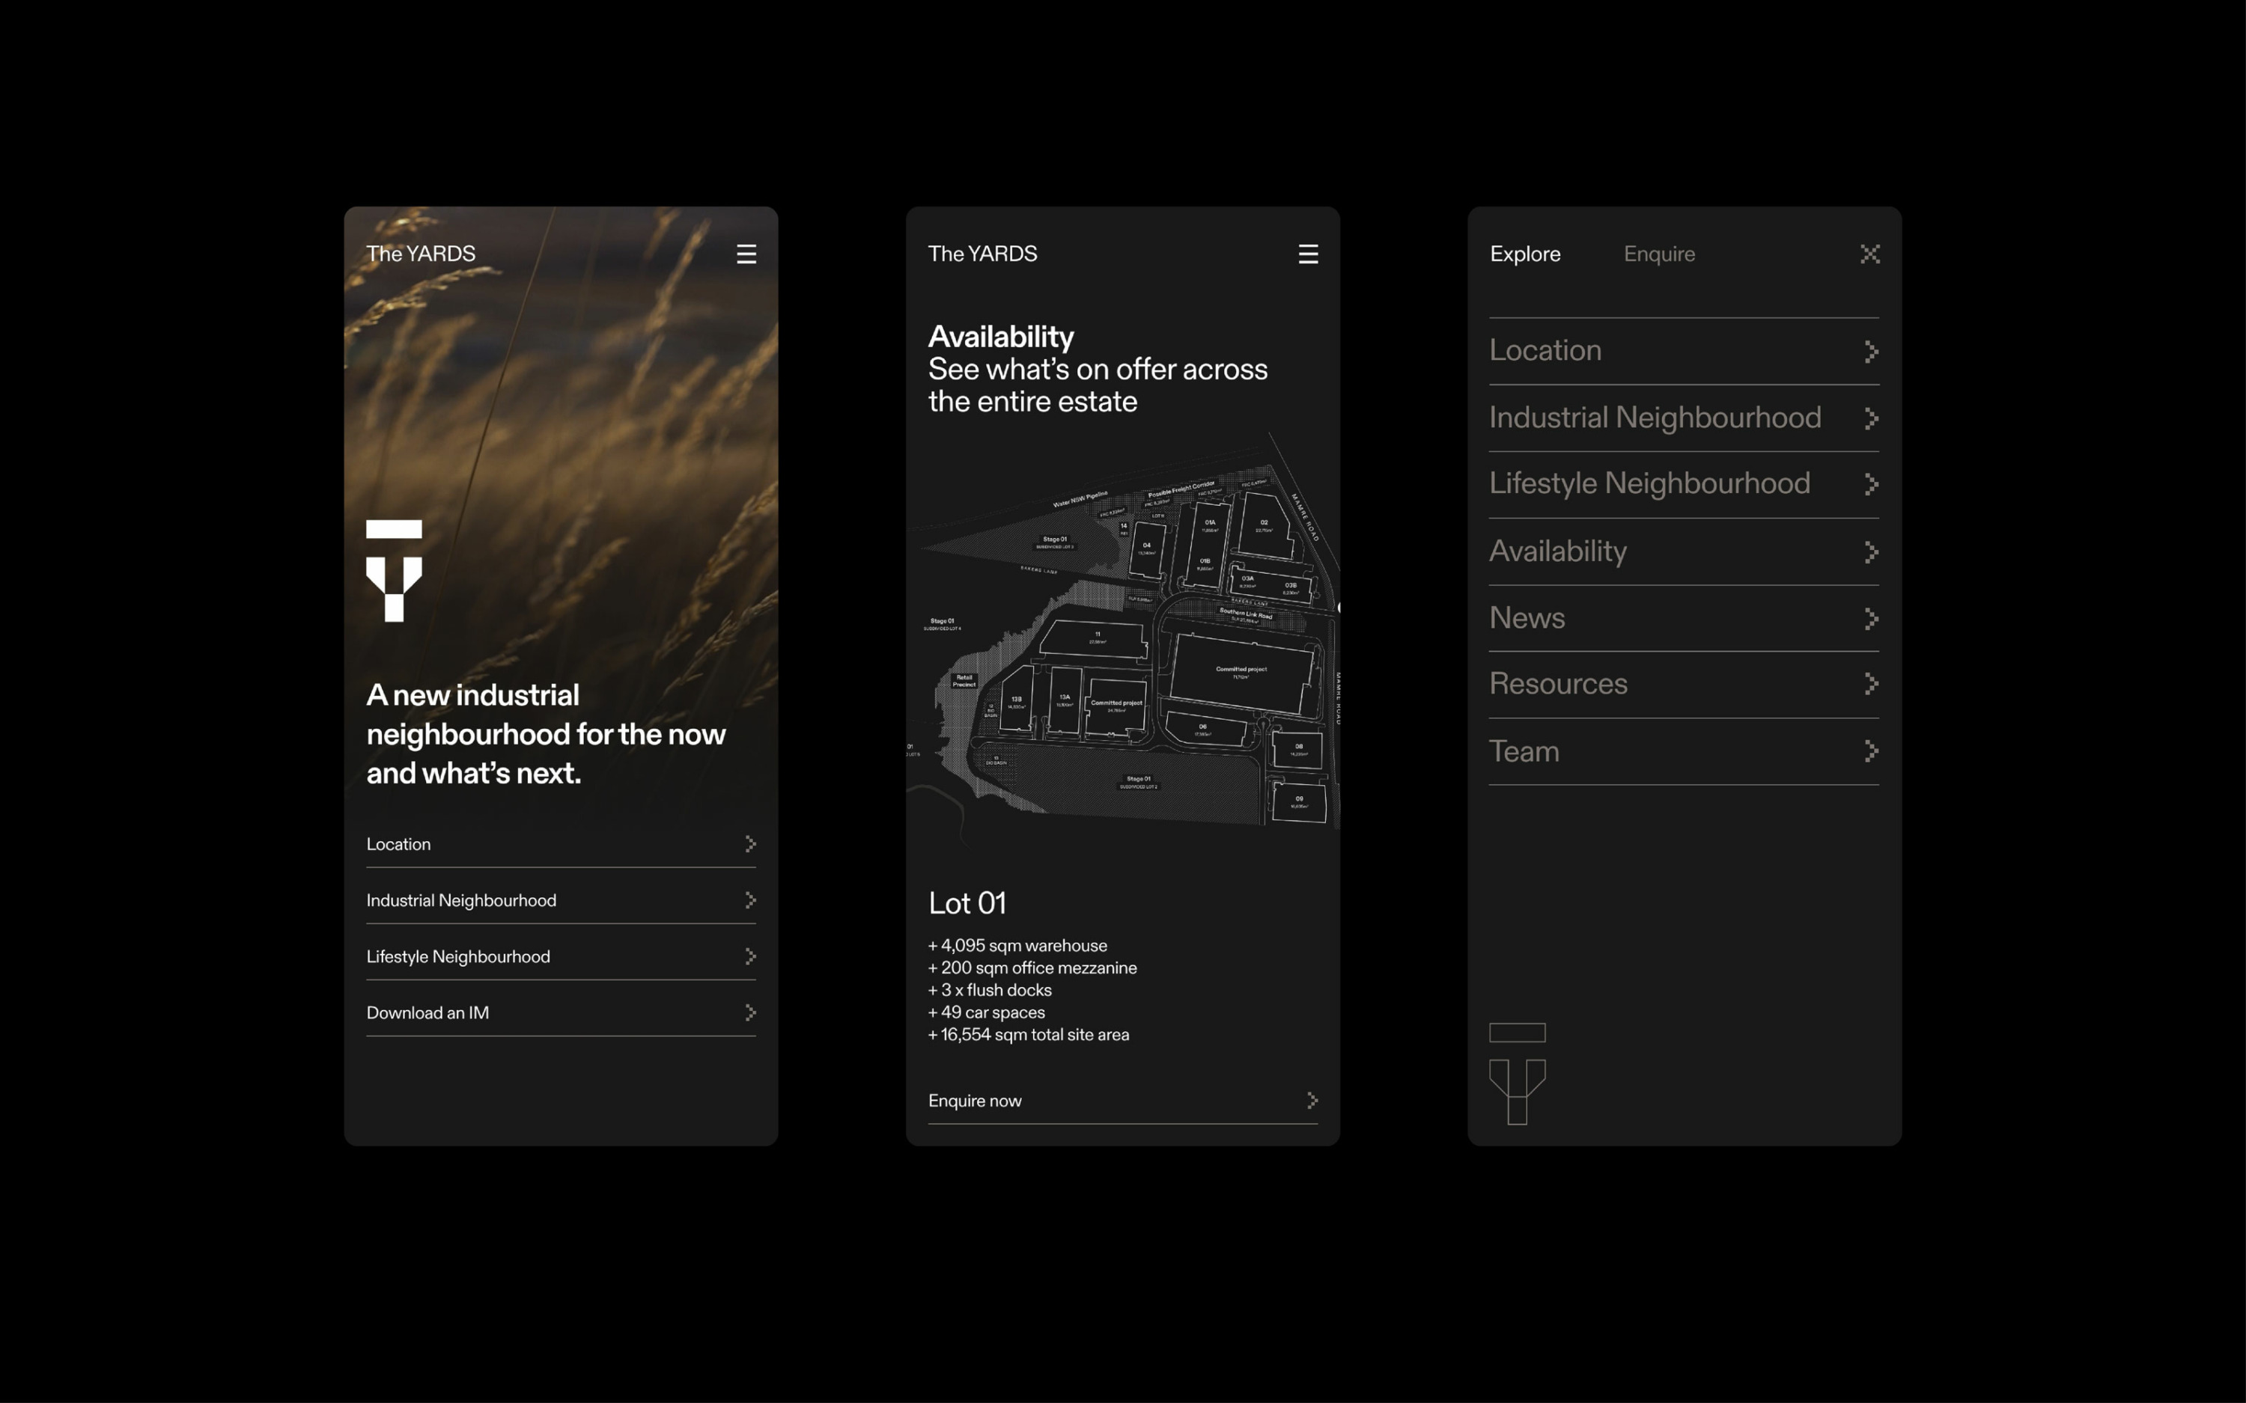Open News in the Explore menu
2246x1403 pixels.
tap(1527, 618)
